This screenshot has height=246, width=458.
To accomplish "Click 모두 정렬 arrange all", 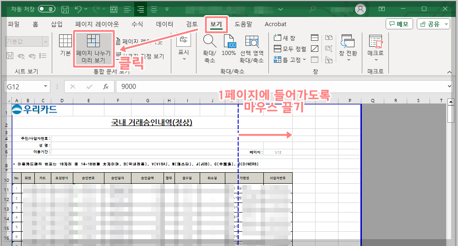I will (x=290, y=49).
